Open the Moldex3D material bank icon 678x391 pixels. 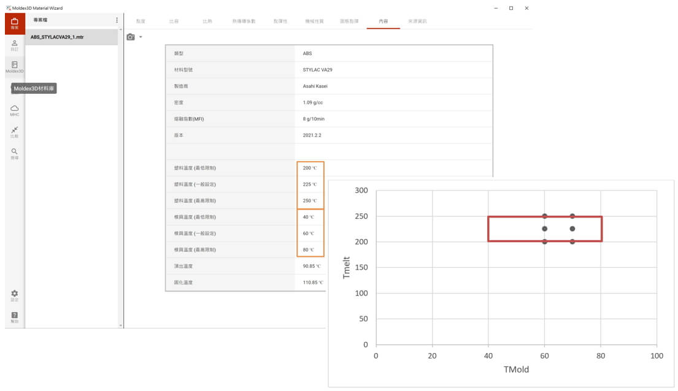[x=15, y=66]
